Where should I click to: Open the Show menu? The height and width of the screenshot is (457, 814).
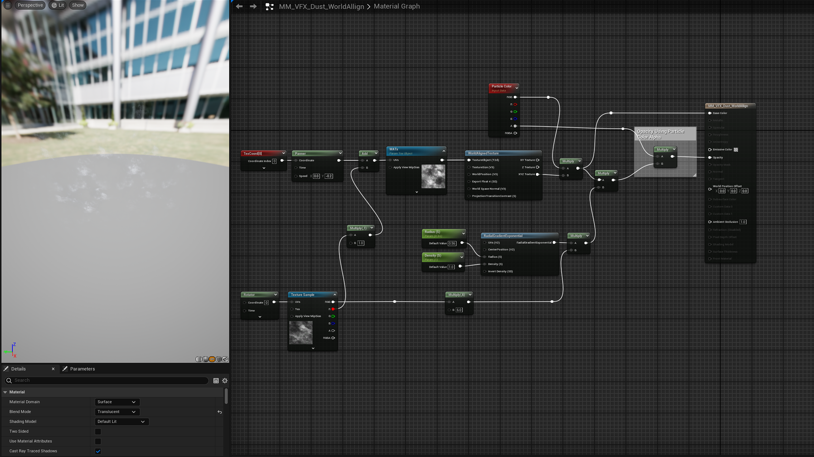[x=78, y=5]
